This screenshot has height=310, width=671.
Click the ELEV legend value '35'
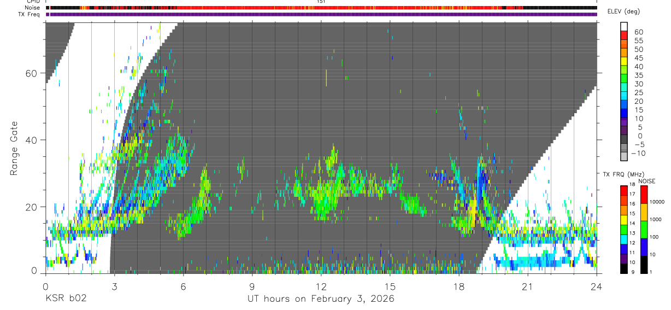pos(638,75)
